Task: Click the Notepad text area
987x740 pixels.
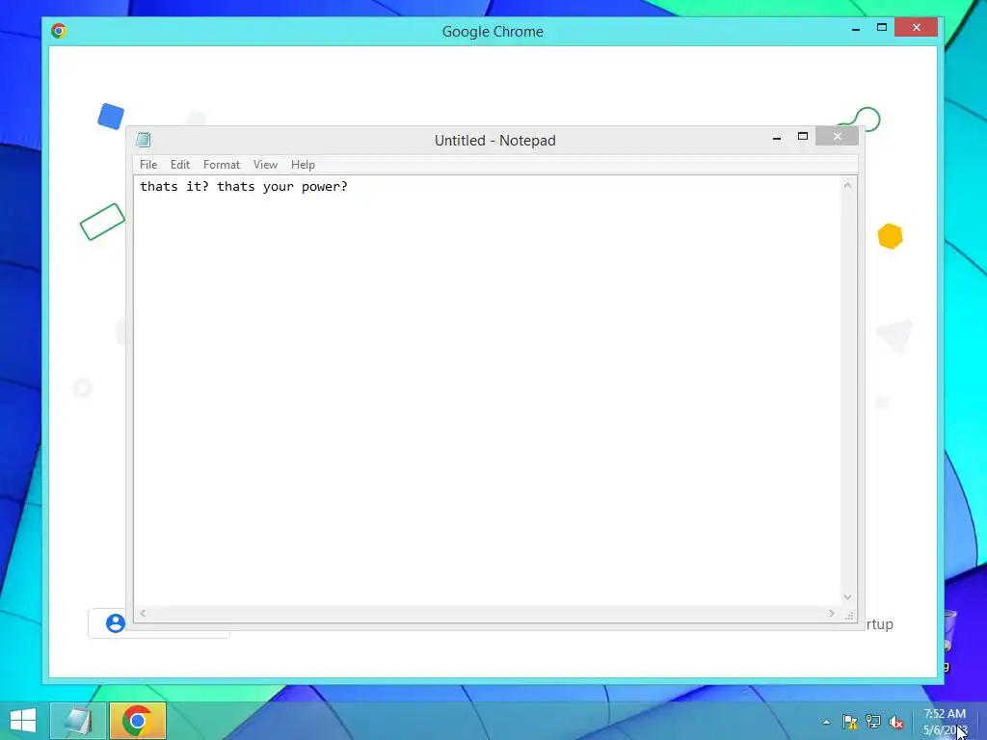Action: (x=487, y=390)
